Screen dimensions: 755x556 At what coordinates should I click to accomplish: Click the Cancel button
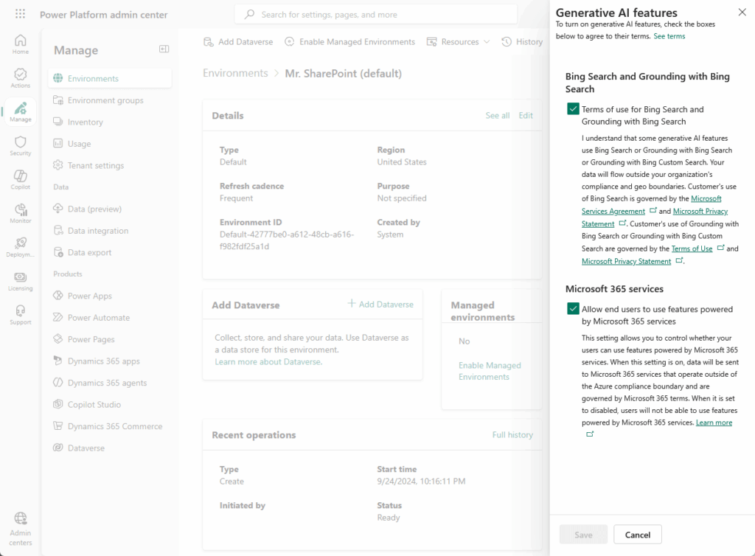point(638,535)
